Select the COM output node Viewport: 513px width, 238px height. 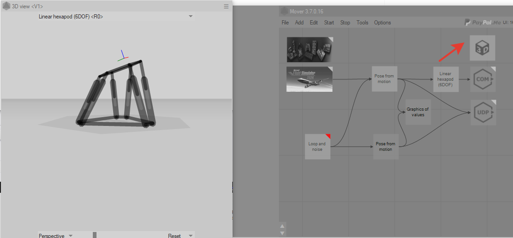[x=483, y=79]
